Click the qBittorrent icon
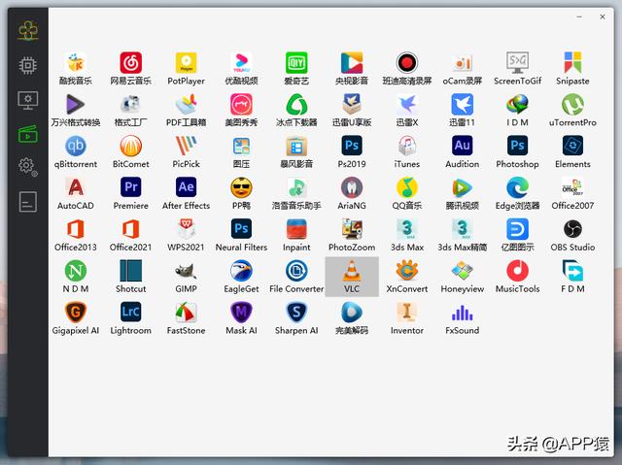Screen dimensions: 622x465 click(76, 152)
